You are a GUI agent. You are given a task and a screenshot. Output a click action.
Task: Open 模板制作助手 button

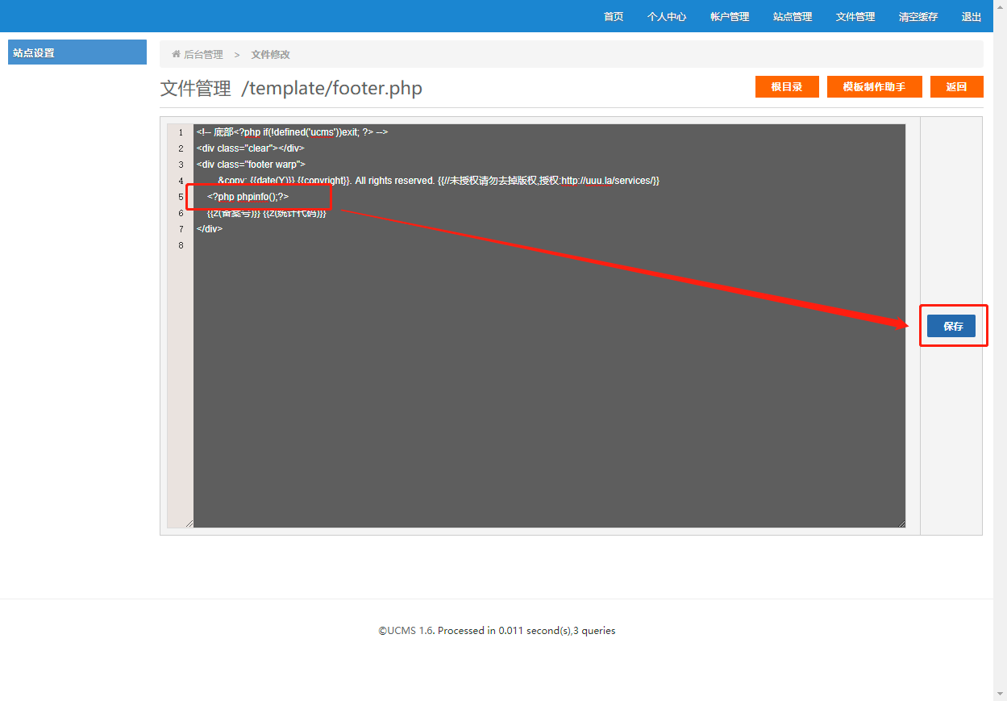[x=874, y=86]
